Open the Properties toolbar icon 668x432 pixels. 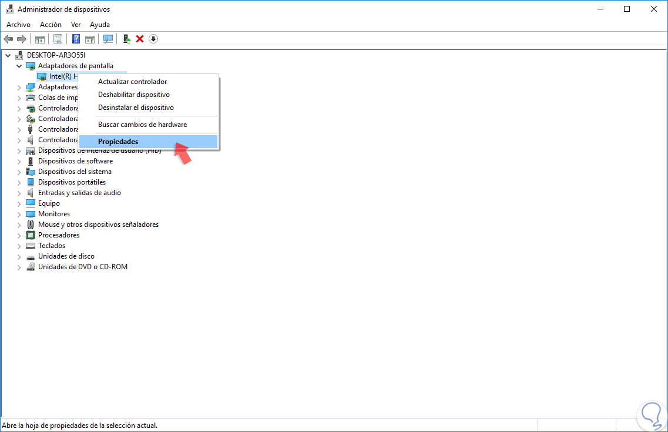click(58, 39)
